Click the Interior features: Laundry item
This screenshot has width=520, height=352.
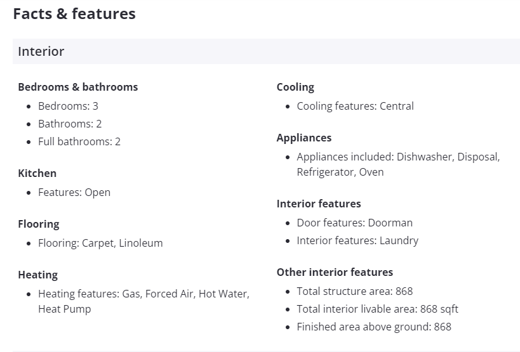(x=357, y=240)
